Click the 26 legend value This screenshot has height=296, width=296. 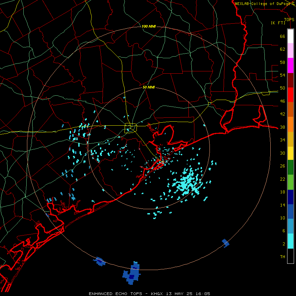click(283, 166)
